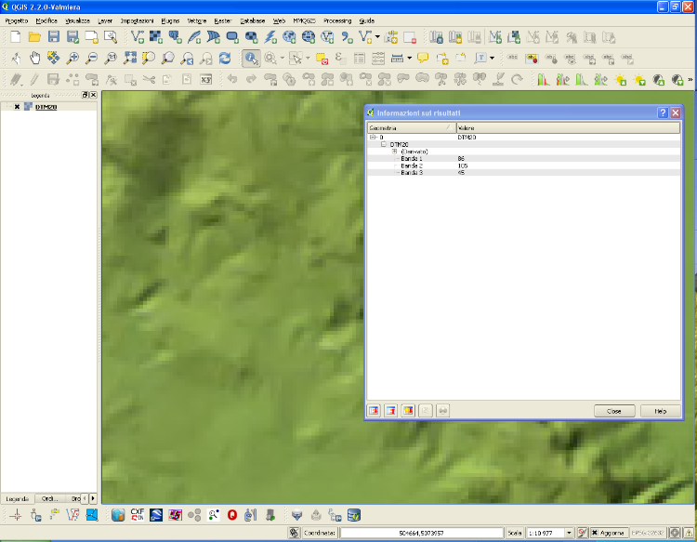Toggle mouse extents display beside Coordinate field
This screenshot has height=542, width=697.
coord(294,533)
